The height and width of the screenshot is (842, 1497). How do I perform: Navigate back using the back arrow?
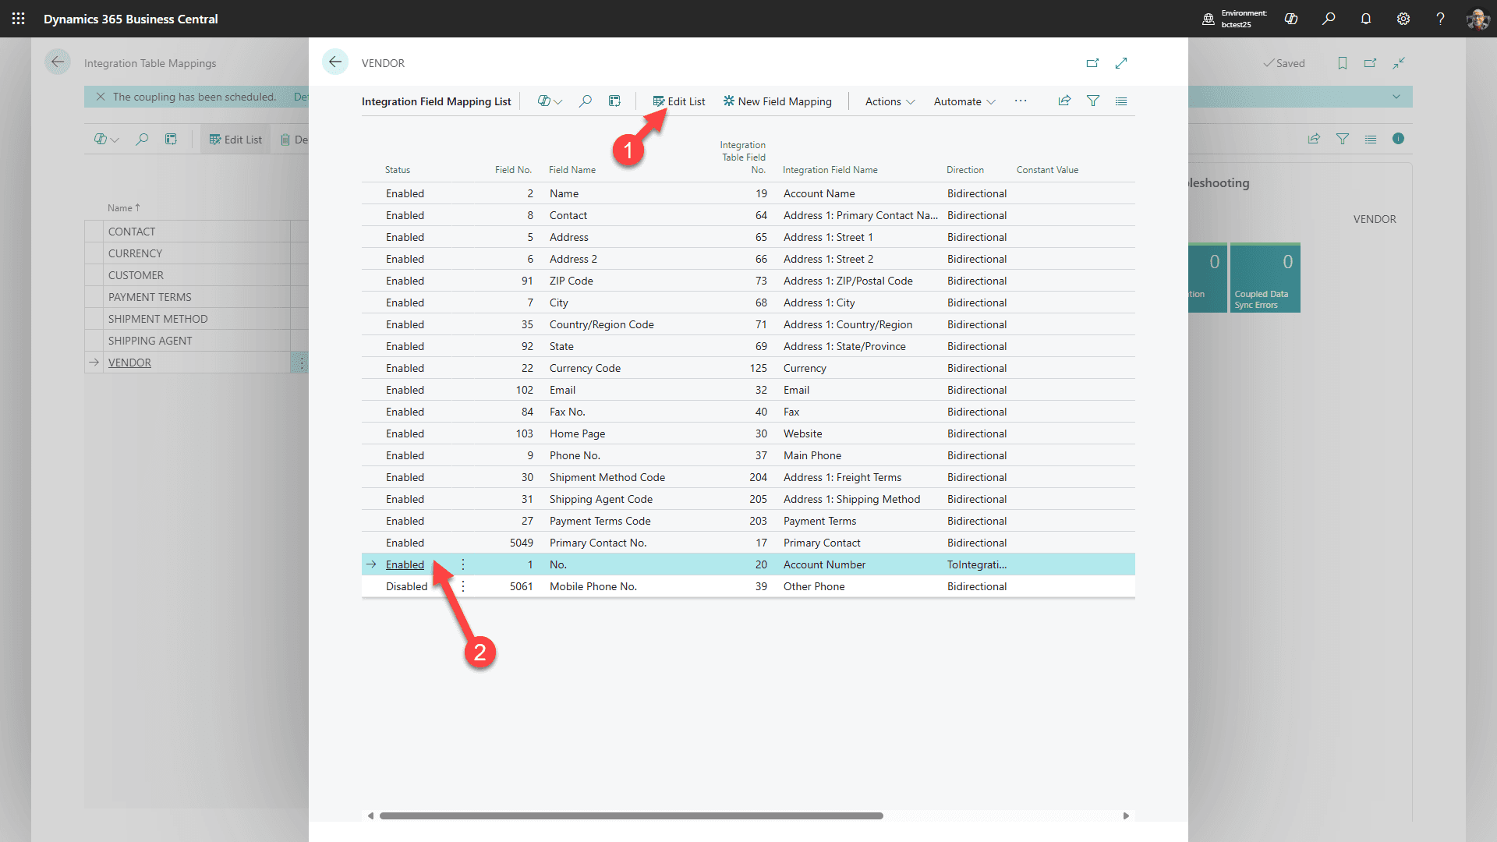pos(335,62)
